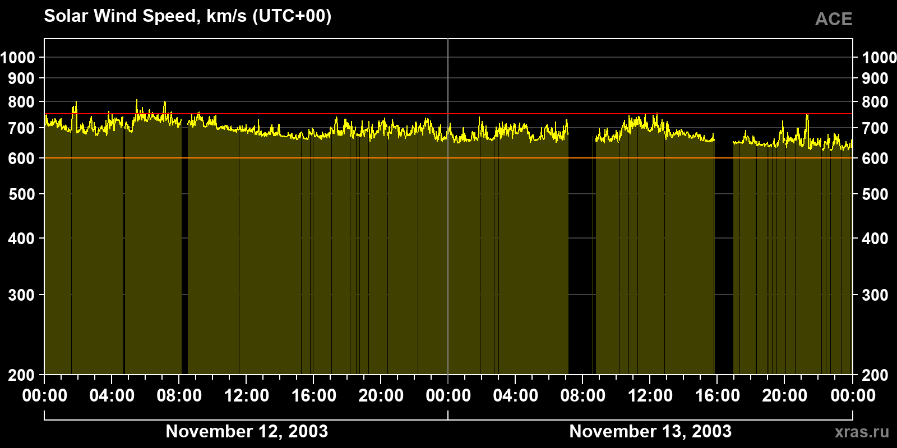897x448 pixels.
Task: Click the left axis value '500'
Action: point(21,194)
